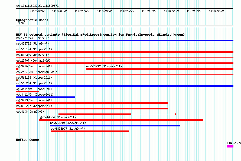
Task: Click ruler position 111899100
Action: 104,11
